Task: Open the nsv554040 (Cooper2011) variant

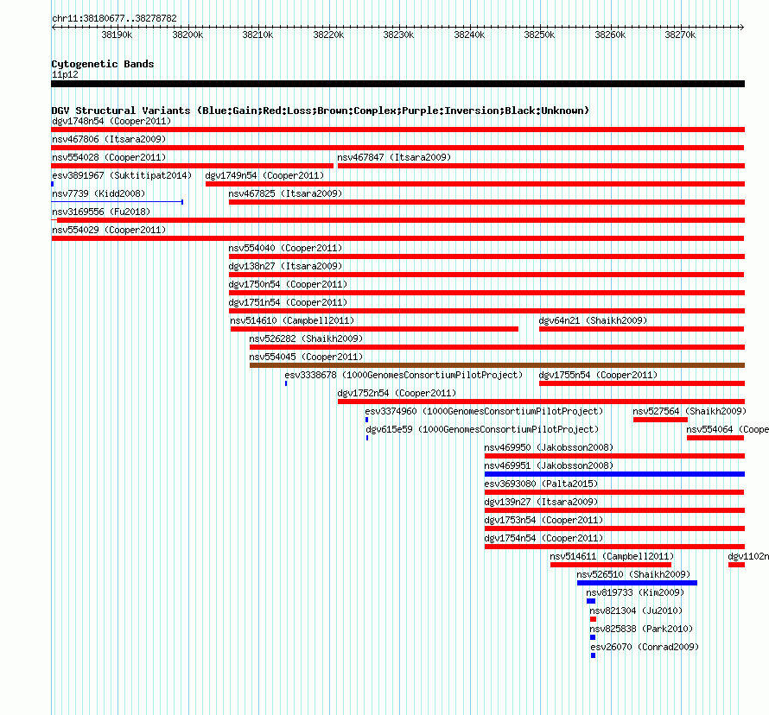Action: coord(285,248)
